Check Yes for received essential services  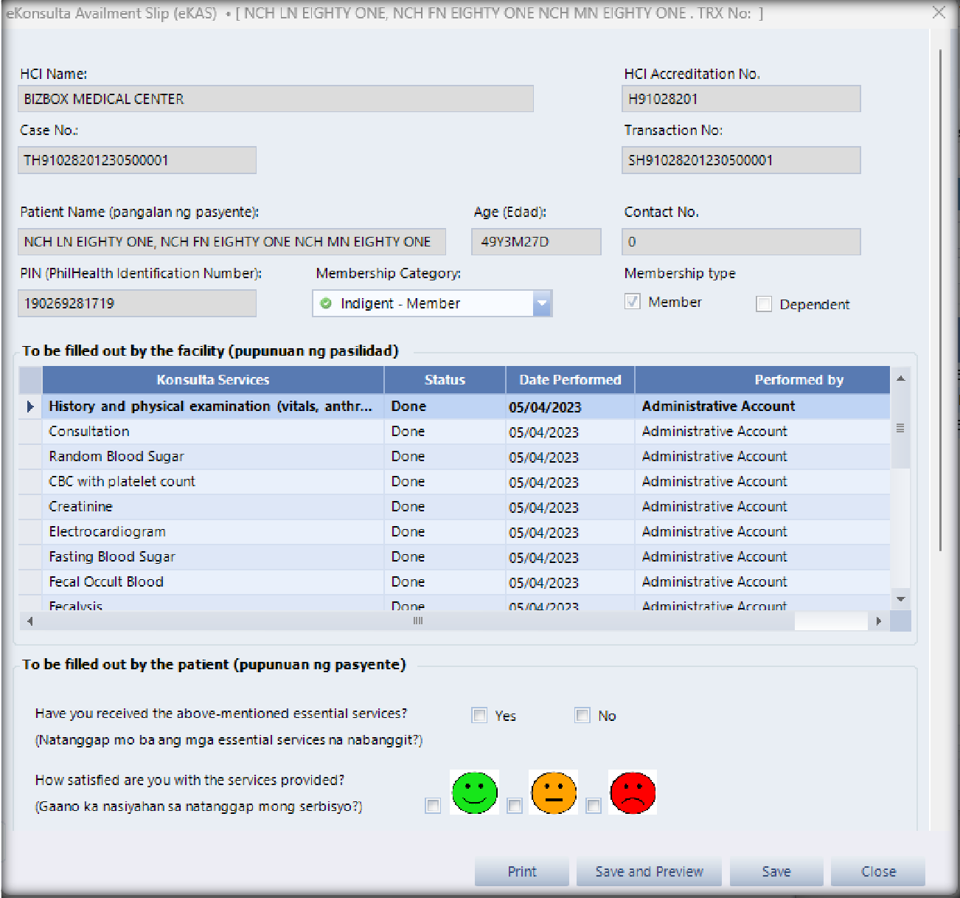479,715
